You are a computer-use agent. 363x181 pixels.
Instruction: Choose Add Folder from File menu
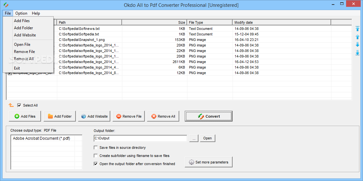pyautogui.click(x=28, y=28)
